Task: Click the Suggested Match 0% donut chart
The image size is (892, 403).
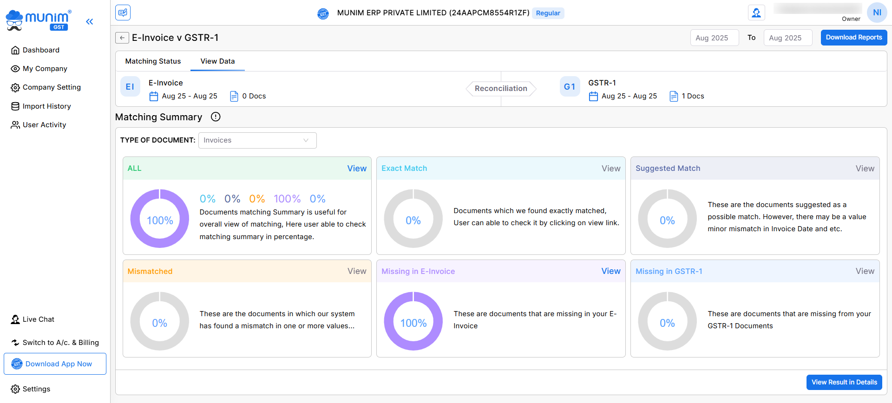Action: pos(668,219)
